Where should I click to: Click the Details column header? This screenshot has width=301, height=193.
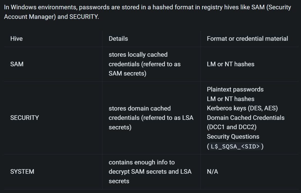tap(118, 39)
